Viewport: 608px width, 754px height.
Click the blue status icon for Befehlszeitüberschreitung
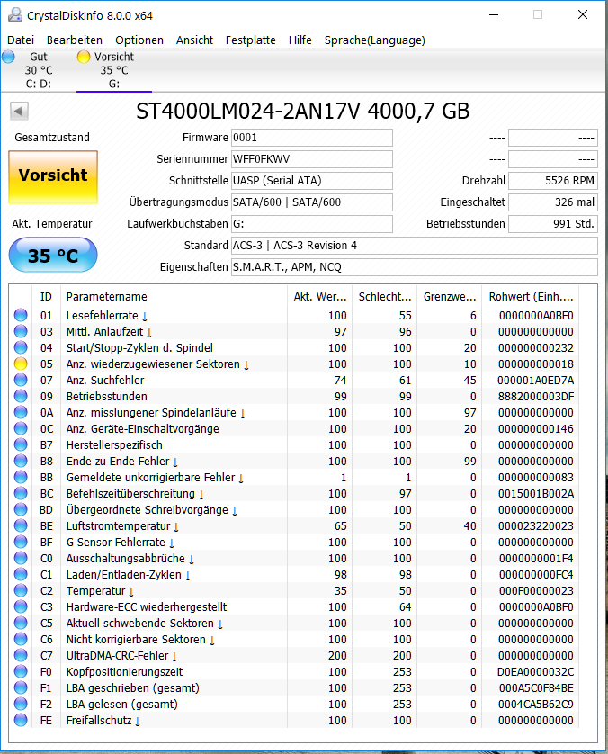[x=21, y=493]
